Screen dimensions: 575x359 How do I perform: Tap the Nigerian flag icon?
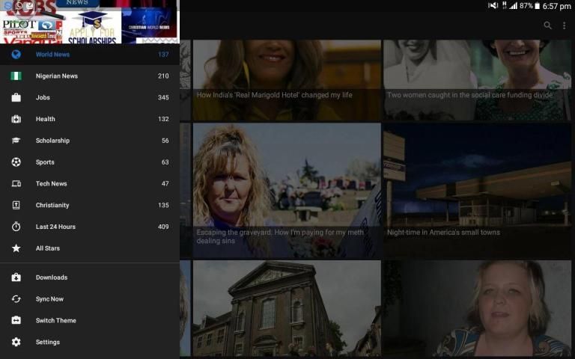(x=16, y=76)
